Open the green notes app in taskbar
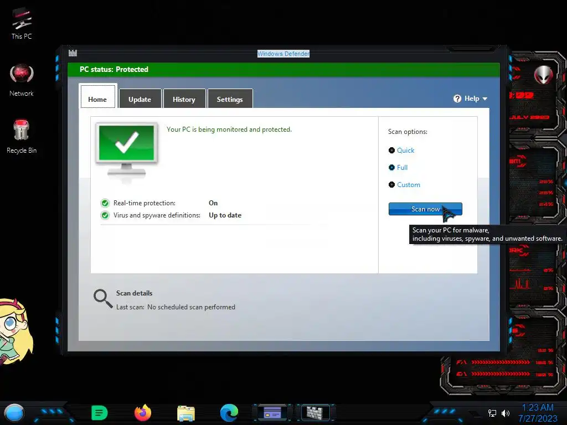The image size is (567, 425). [100, 413]
